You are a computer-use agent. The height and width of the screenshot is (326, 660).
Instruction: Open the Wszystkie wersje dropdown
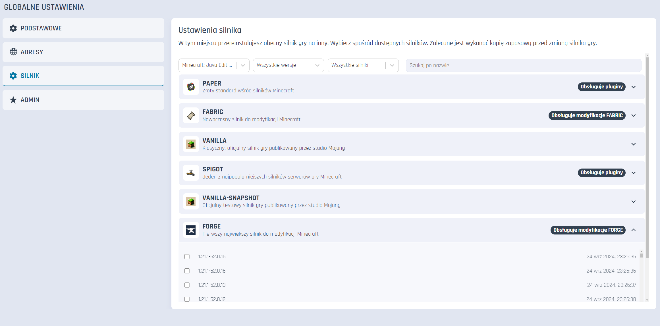288,65
